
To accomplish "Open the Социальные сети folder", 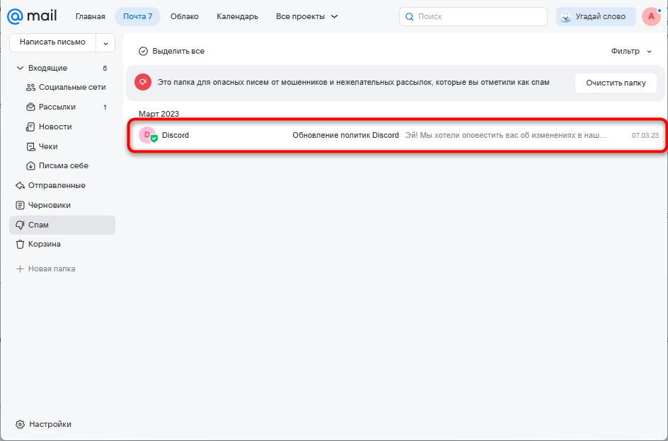I will pos(66,87).
